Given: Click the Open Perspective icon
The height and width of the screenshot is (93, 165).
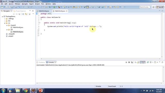Looking at the screenshot, I should click(x=153, y=7).
